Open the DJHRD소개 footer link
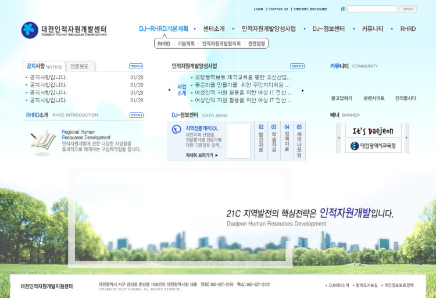The image size is (436, 298). coord(339,285)
